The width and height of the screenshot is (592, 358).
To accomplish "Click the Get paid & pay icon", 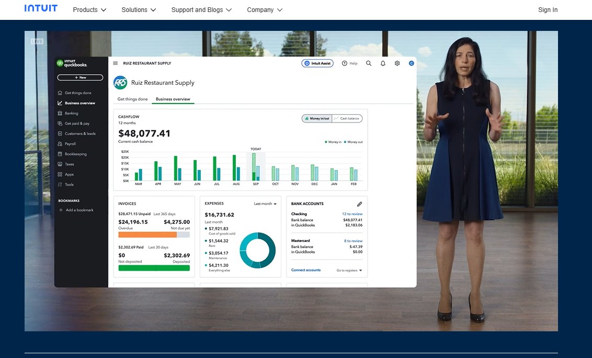I will (x=60, y=123).
